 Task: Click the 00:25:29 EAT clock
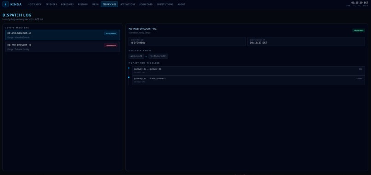[359, 3]
